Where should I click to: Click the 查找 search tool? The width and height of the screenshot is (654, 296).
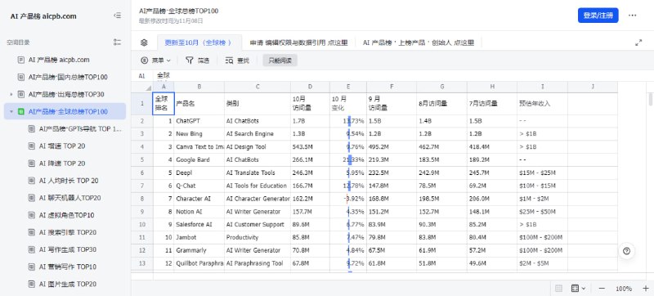click(x=237, y=61)
